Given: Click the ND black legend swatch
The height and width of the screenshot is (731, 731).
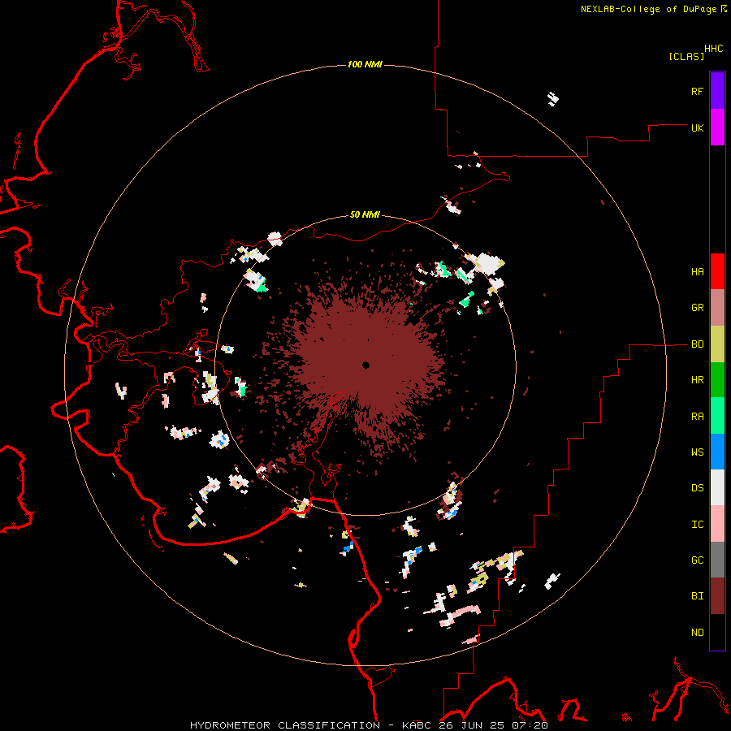Looking at the screenshot, I should (x=717, y=632).
